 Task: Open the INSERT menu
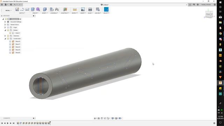click(83, 13)
